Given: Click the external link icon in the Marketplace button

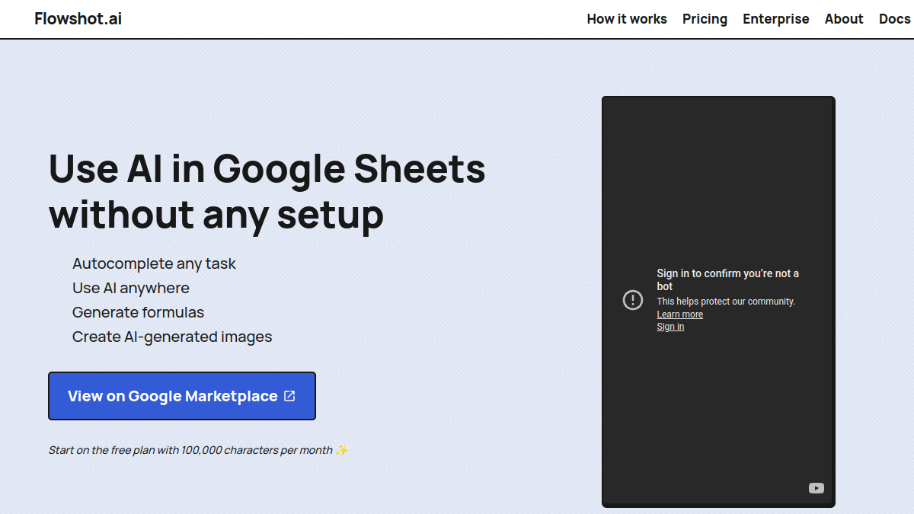Looking at the screenshot, I should 289,396.
